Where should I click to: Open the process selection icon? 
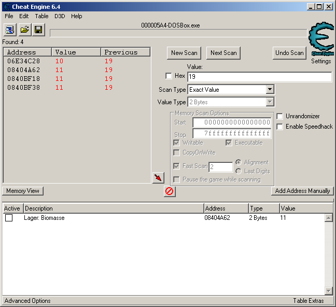pos(10,30)
